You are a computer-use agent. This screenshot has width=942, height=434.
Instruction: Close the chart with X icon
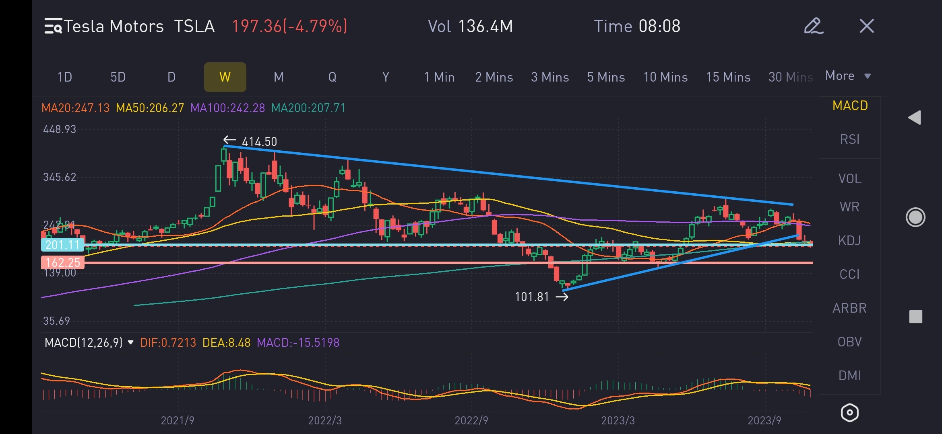(x=866, y=27)
